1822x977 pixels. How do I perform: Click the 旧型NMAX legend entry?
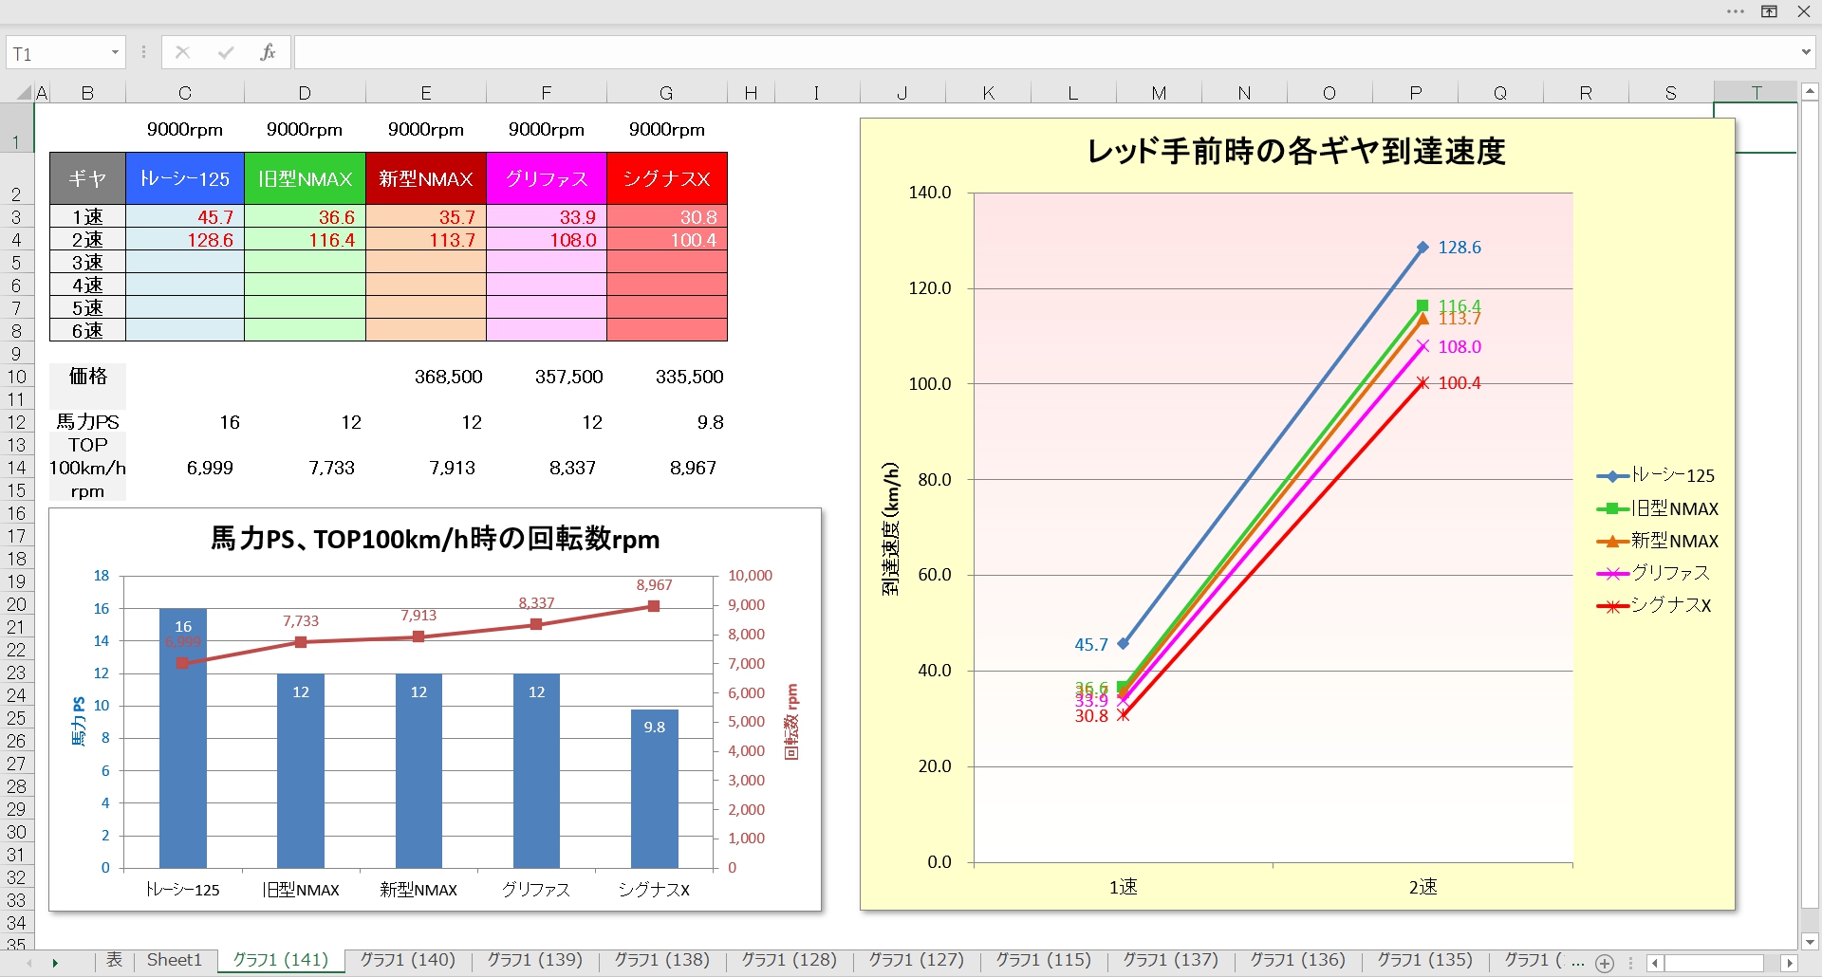[x=1658, y=509]
